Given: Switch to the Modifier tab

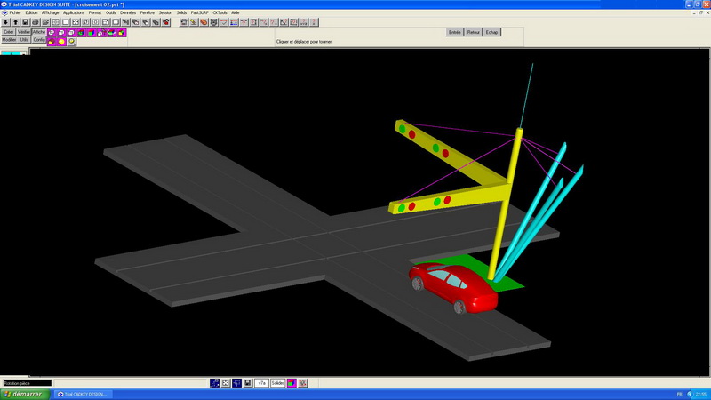Looking at the screenshot, I should coord(9,40).
